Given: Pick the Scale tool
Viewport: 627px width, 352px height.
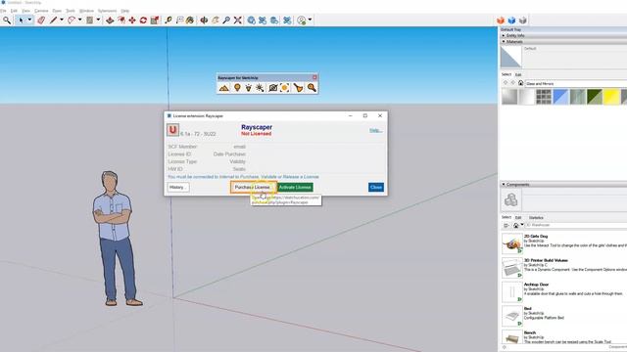Looking at the screenshot, I should [155, 20].
